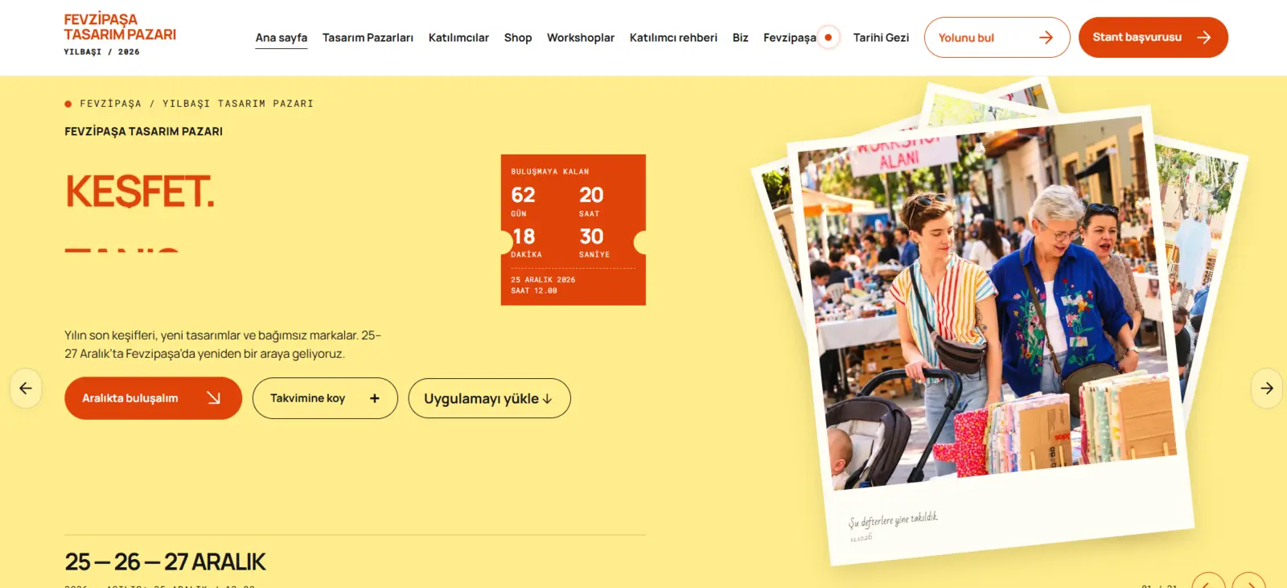The width and height of the screenshot is (1287, 588).
Task: Start a Stant başvurusu application
Action: [1153, 37]
